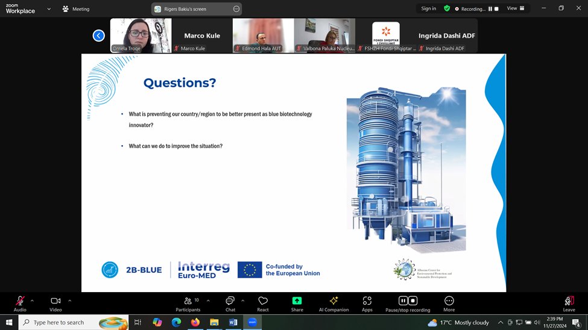Open the View layout menu

point(515,8)
